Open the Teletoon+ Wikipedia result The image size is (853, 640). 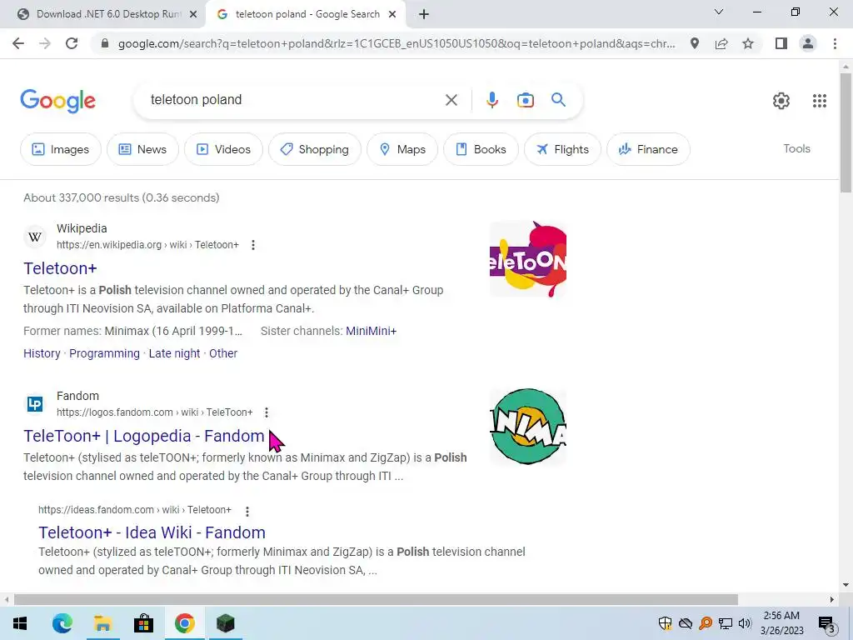tap(60, 268)
